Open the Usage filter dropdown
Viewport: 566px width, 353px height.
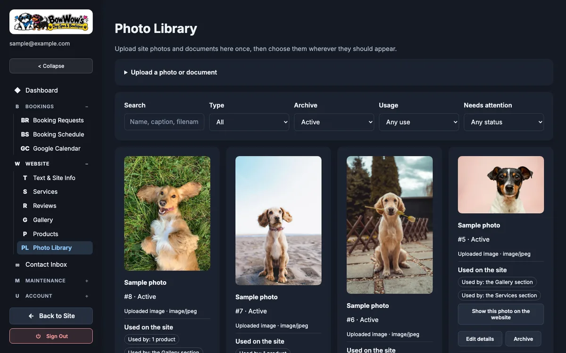tap(419, 122)
